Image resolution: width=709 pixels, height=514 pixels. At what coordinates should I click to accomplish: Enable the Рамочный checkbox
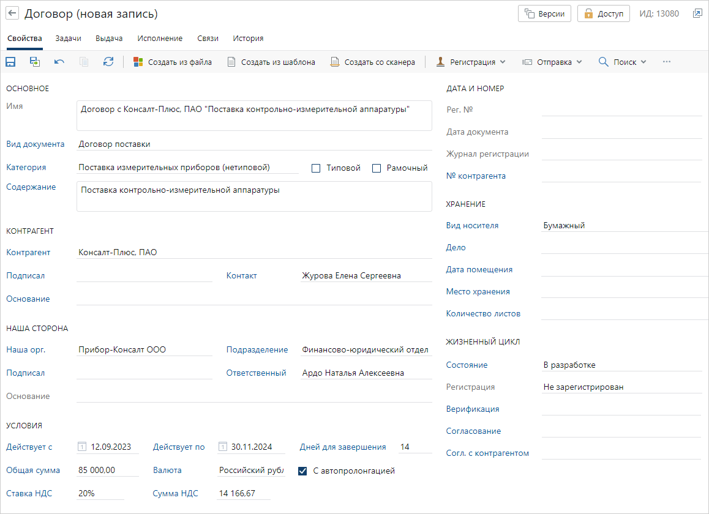377,168
